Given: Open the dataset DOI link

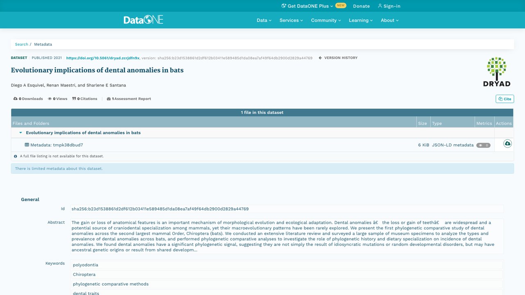Looking at the screenshot, I should [x=103, y=58].
